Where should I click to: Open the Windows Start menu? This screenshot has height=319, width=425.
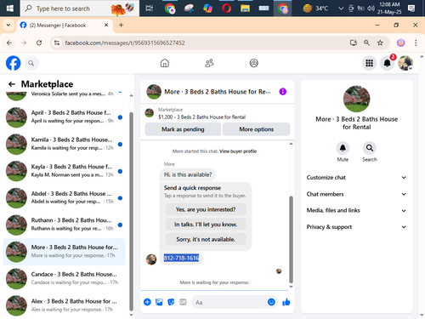[x=10, y=9]
